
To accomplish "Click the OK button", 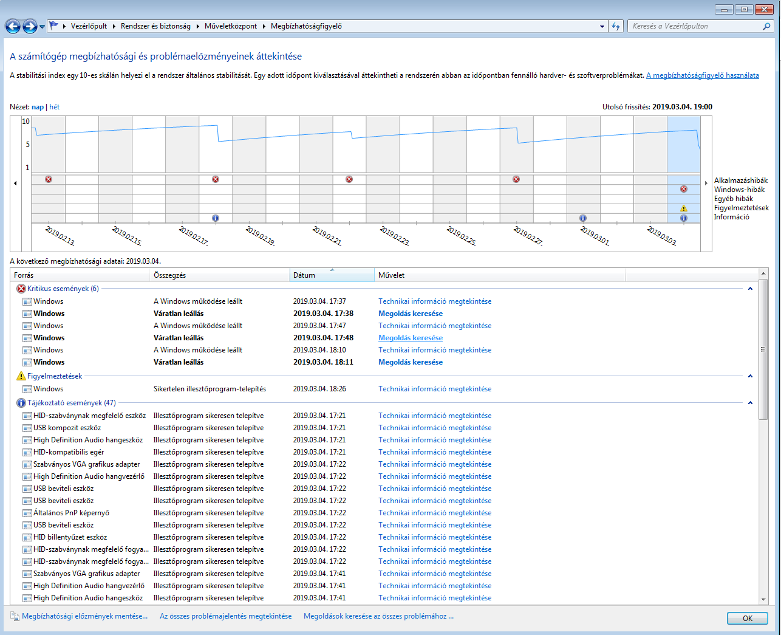I will [x=748, y=618].
